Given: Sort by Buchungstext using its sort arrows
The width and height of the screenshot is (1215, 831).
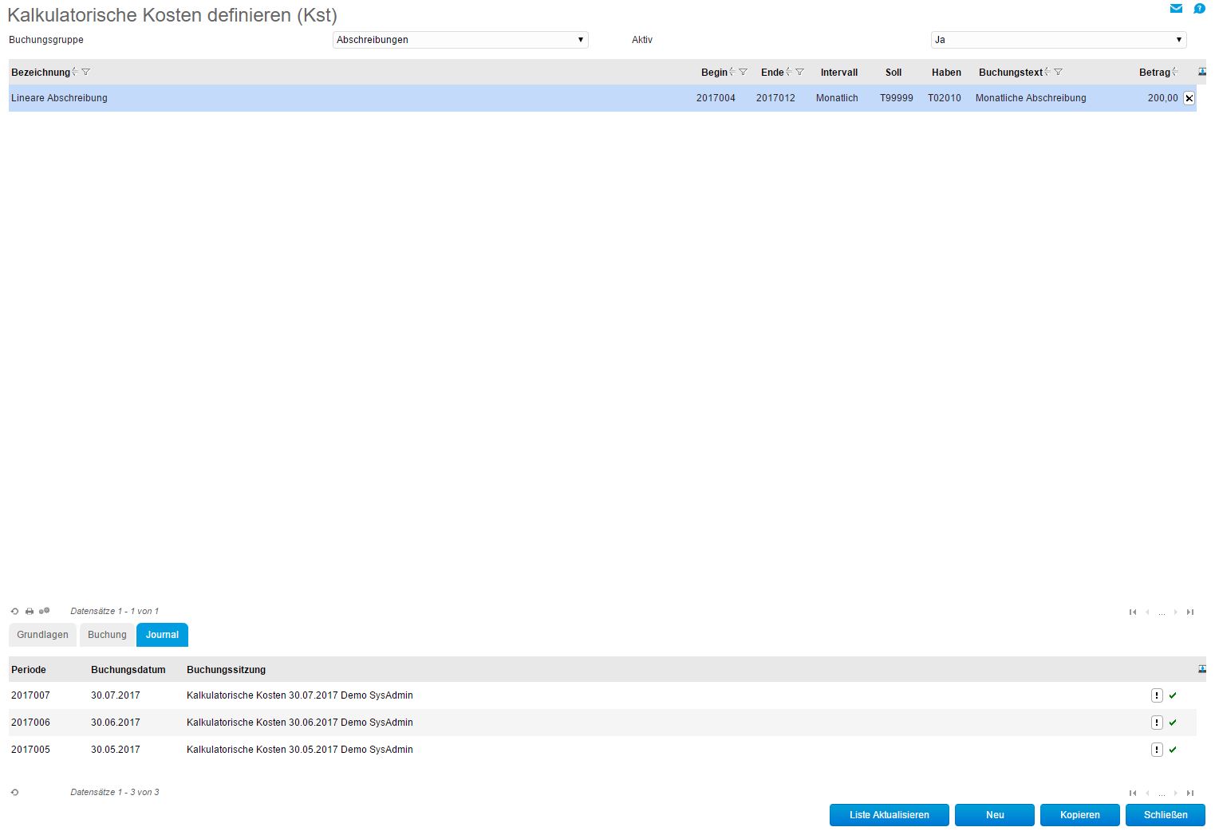Looking at the screenshot, I should click(x=1047, y=72).
